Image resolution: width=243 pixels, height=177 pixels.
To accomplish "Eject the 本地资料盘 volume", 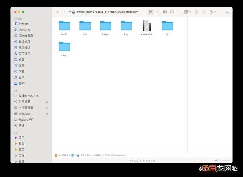I will [47, 108].
